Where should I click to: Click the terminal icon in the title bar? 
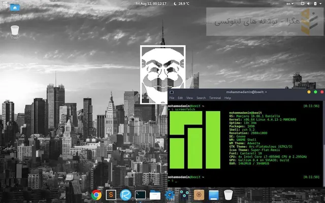172,92
